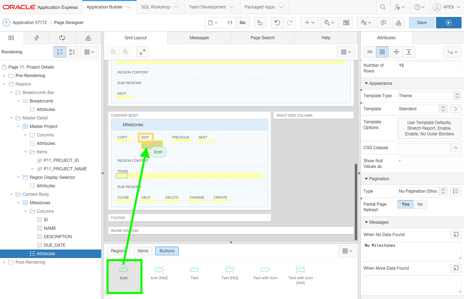Show the Buttons gallery
The height and width of the screenshot is (299, 464).
coord(167,251)
